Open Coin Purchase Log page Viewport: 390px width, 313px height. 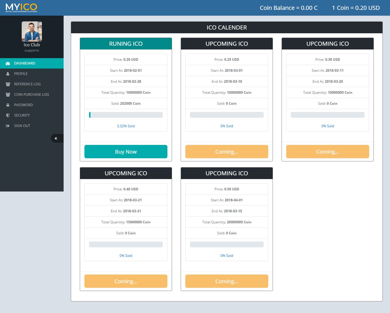32,95
